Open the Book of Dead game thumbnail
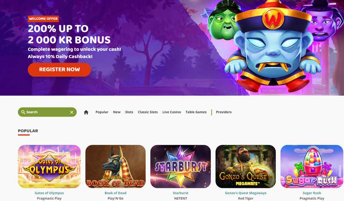 coord(116,166)
